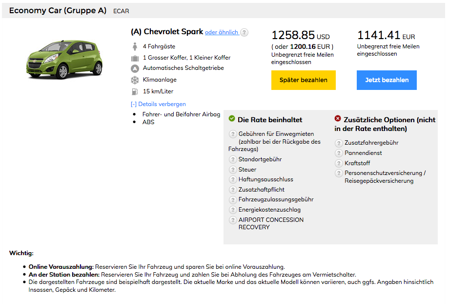Click help icon beside Standortgebühr
449x304 pixels.
click(x=233, y=159)
